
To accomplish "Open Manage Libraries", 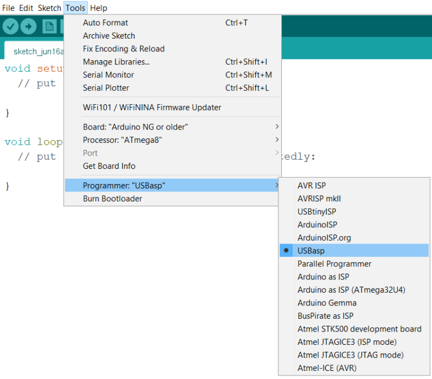I will [116, 62].
